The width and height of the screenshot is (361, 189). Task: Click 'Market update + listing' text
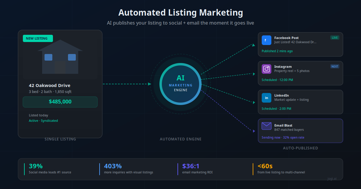pyautogui.click(x=292, y=100)
